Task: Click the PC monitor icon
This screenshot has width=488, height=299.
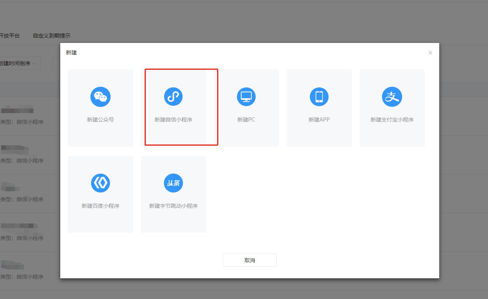Action: pyautogui.click(x=246, y=97)
